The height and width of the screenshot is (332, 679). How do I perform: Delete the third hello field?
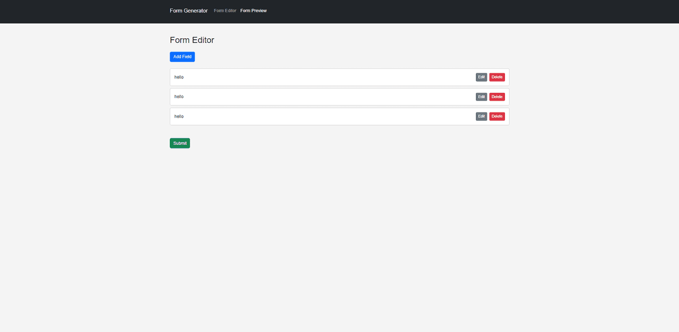pos(497,117)
